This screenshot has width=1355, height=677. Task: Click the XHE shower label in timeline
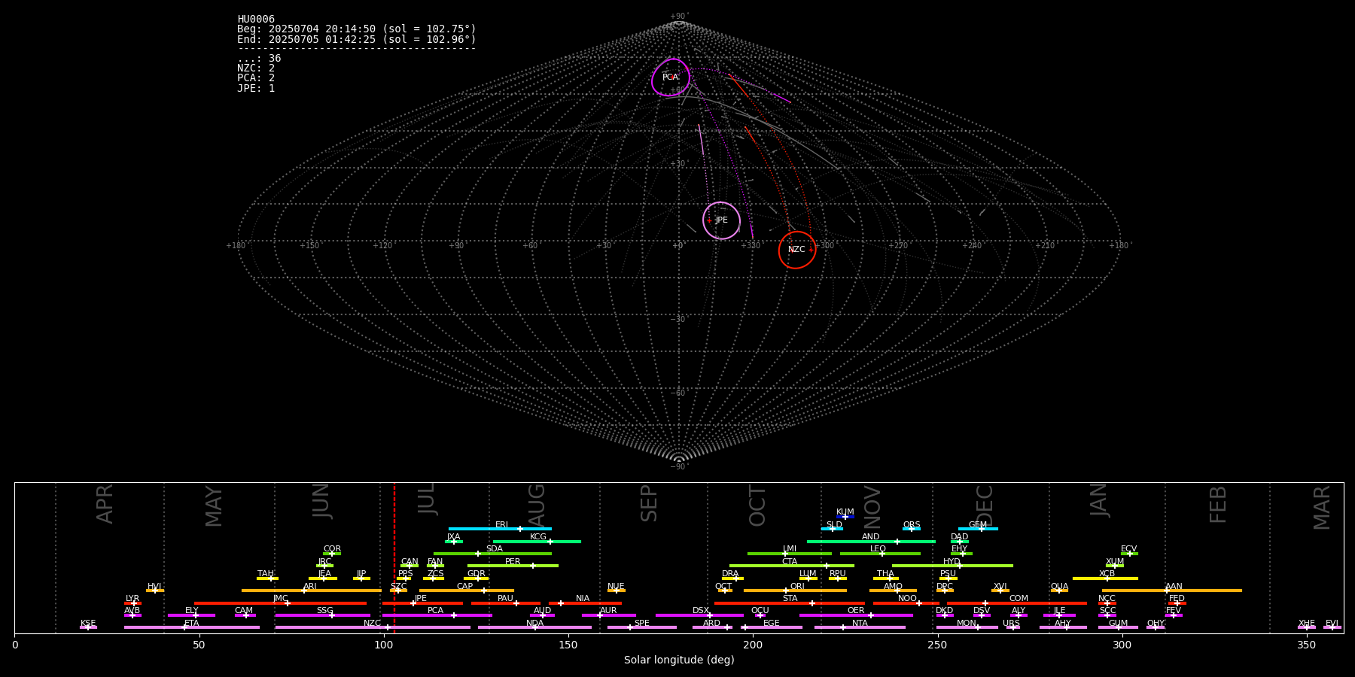[x=1307, y=624]
